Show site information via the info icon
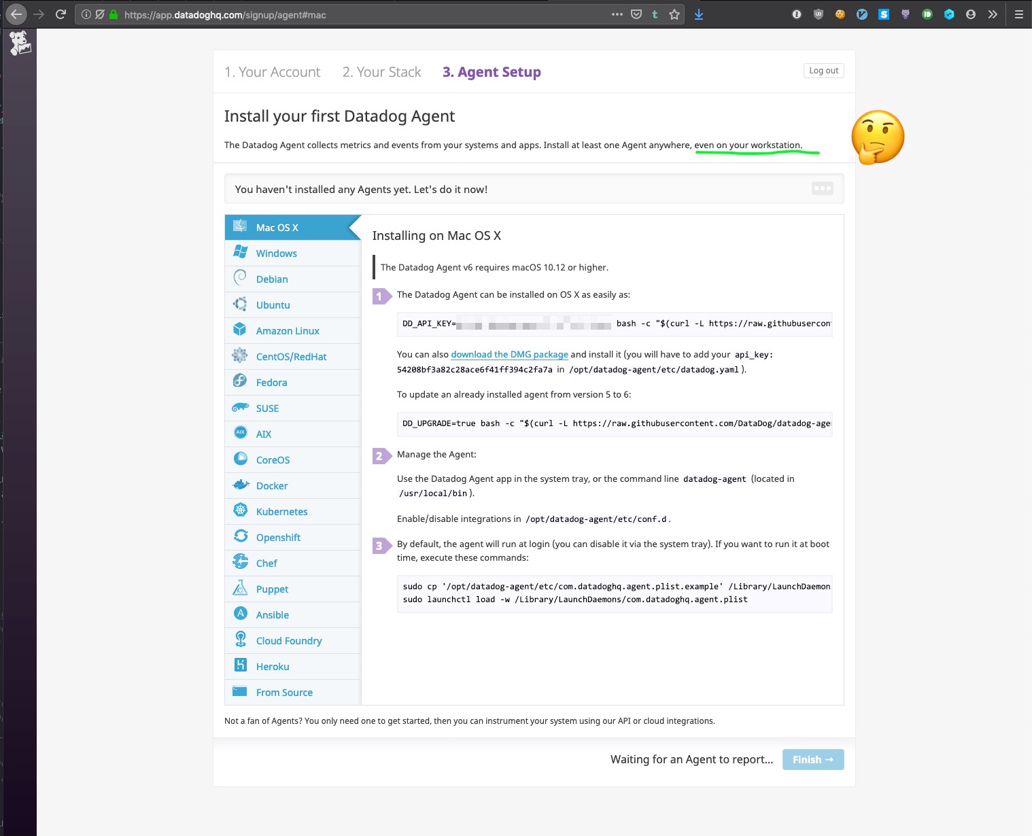1032x836 pixels. pos(86,14)
